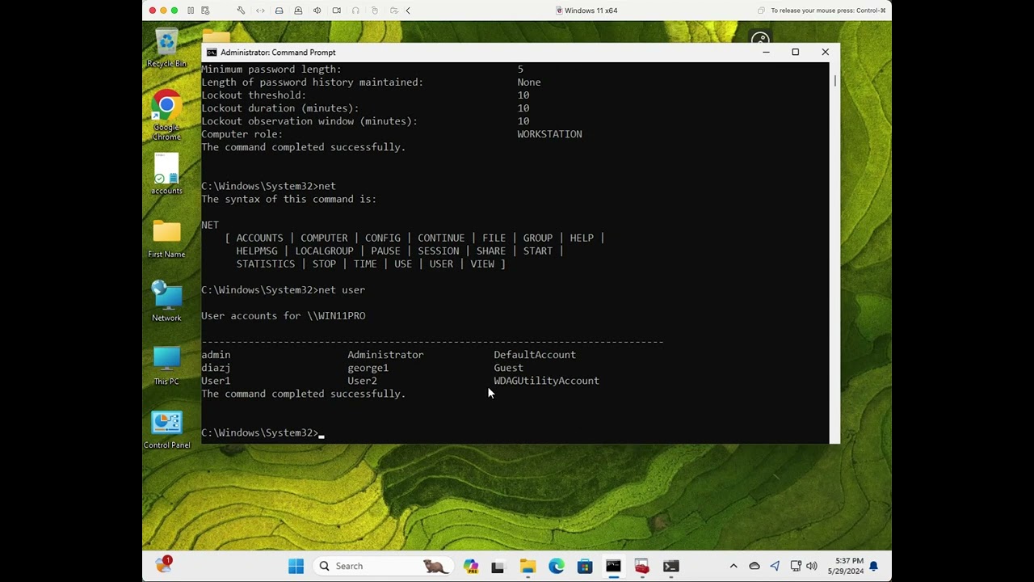
Task: Click the VM hard disk icon
Action: pyautogui.click(x=280, y=11)
